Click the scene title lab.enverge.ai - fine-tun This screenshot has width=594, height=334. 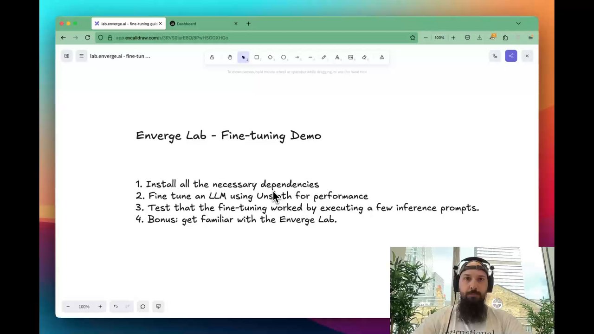[120, 56]
